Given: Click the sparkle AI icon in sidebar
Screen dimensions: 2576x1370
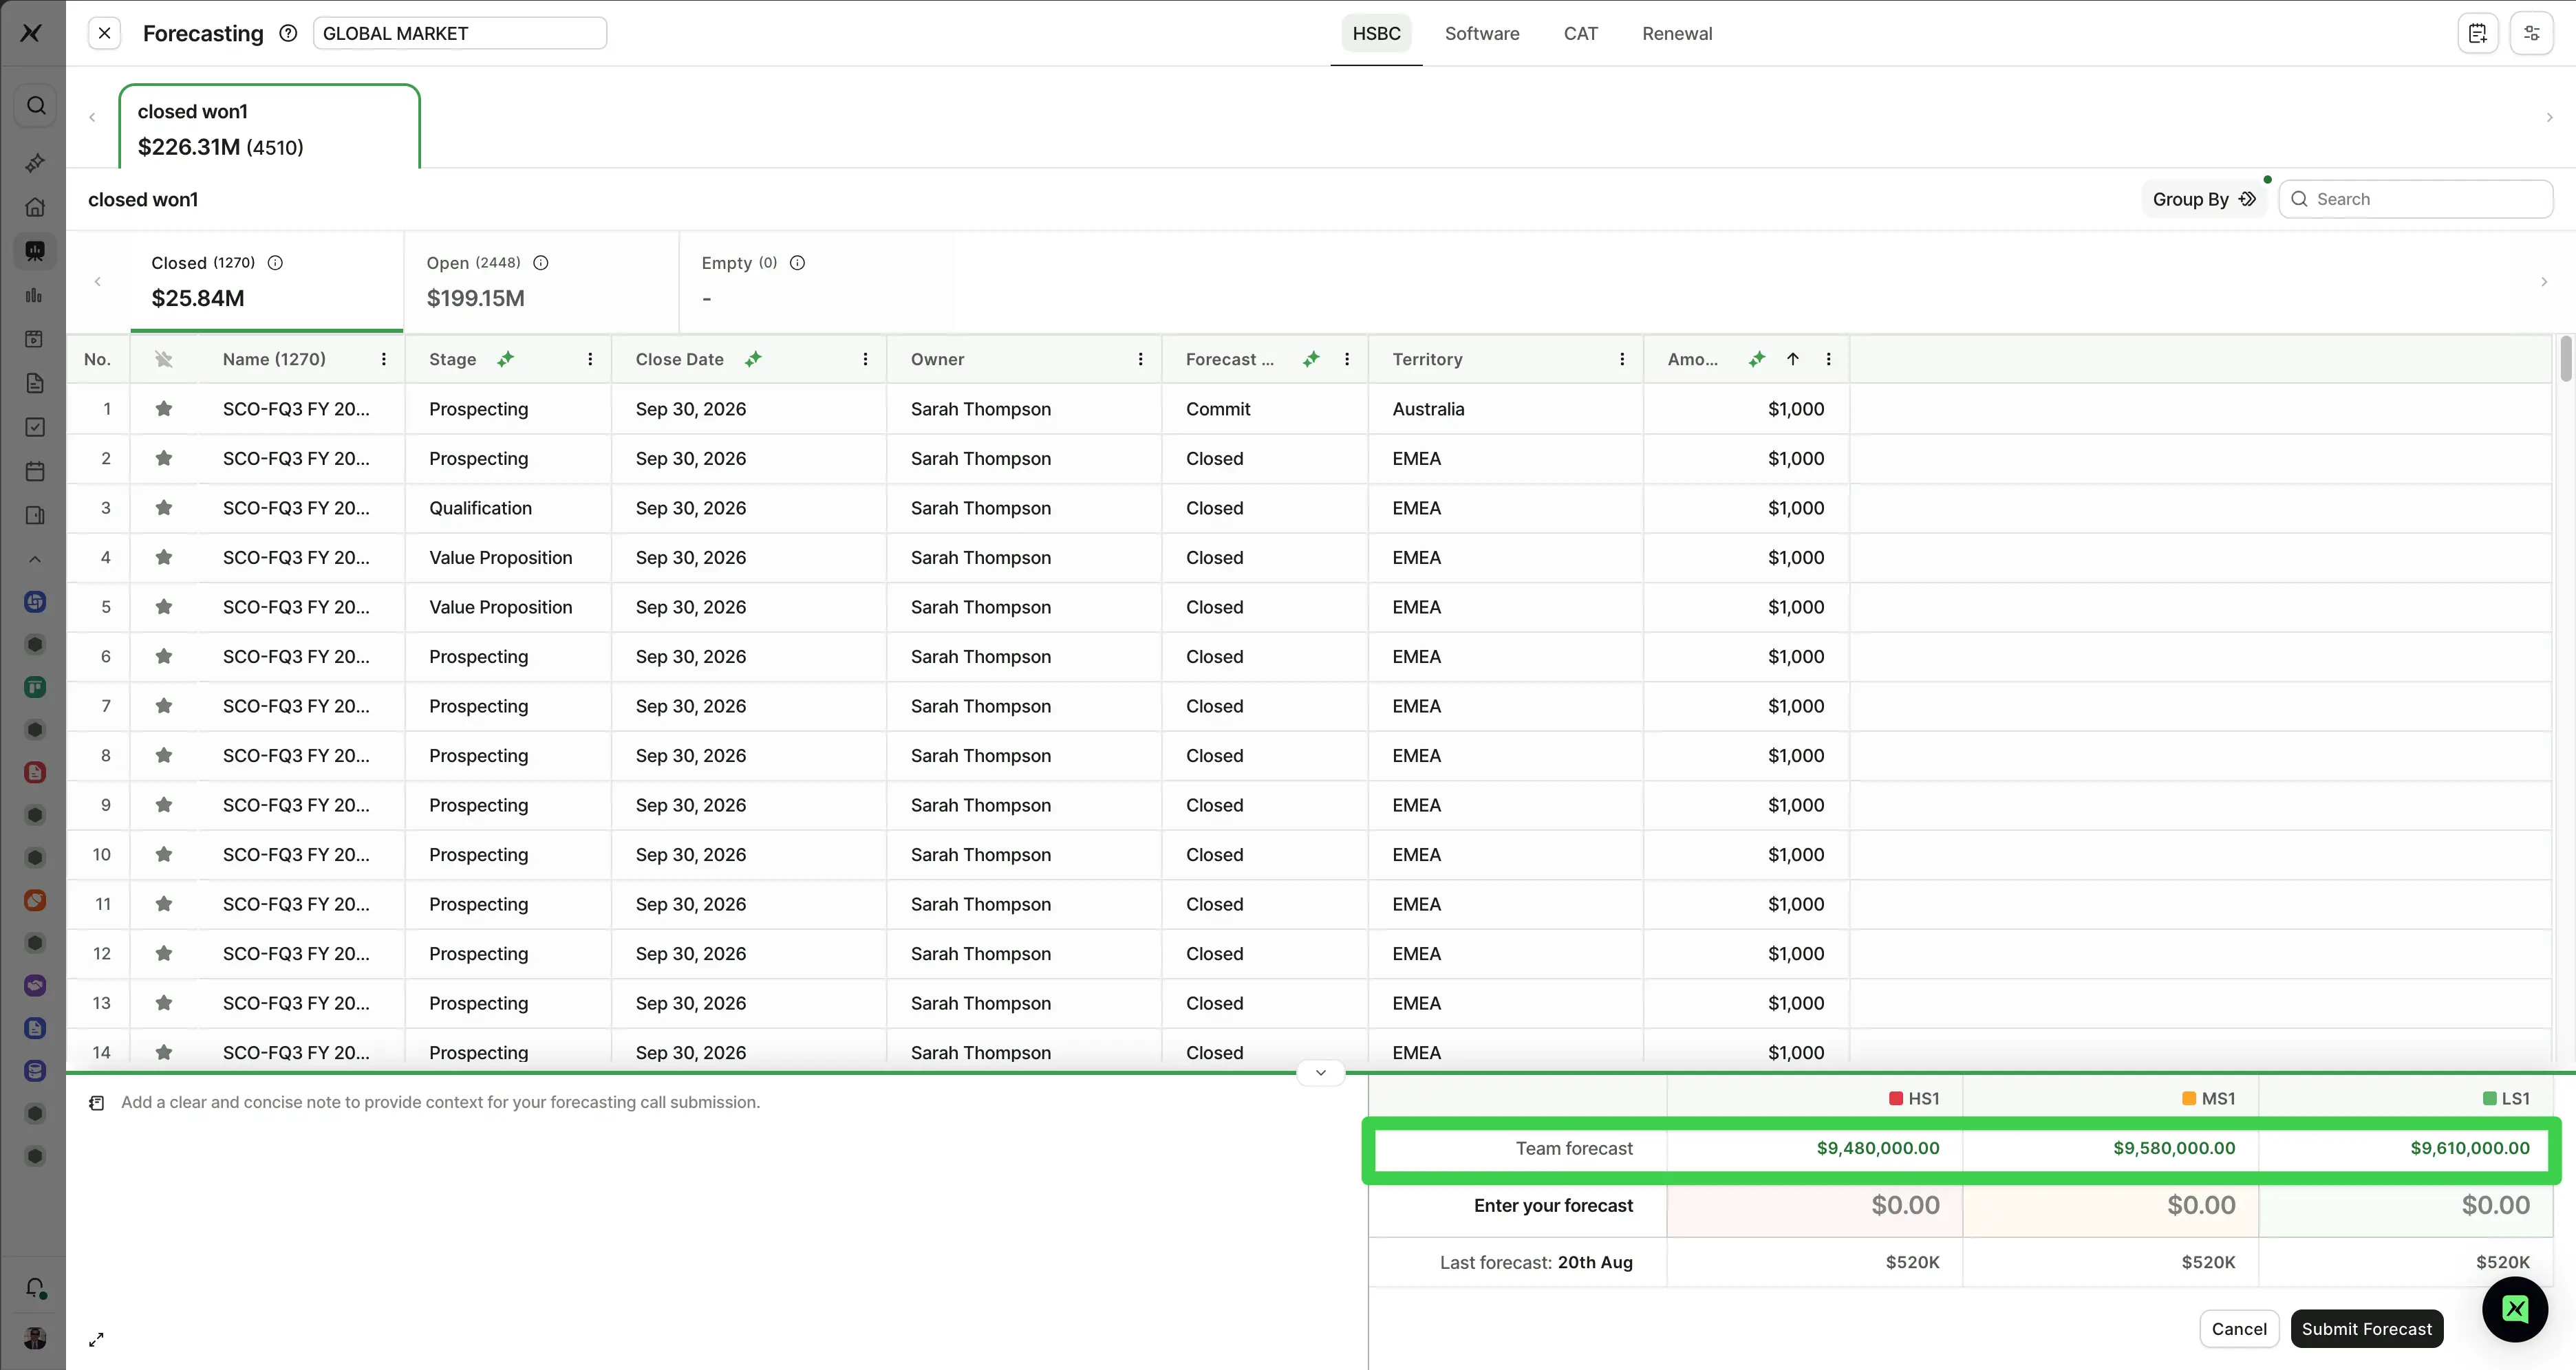Looking at the screenshot, I should (35, 162).
